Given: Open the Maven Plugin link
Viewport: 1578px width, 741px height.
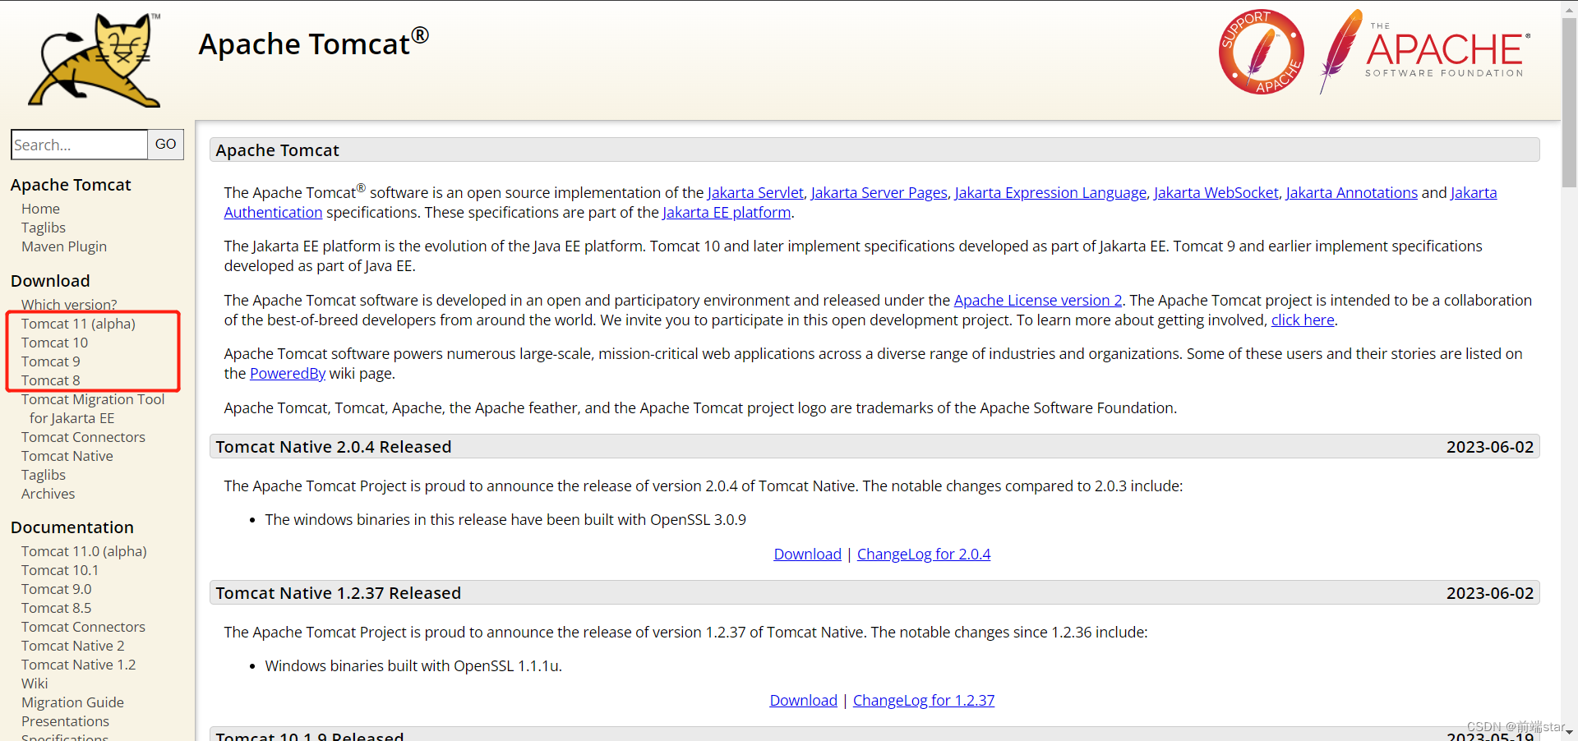Looking at the screenshot, I should pos(64,246).
